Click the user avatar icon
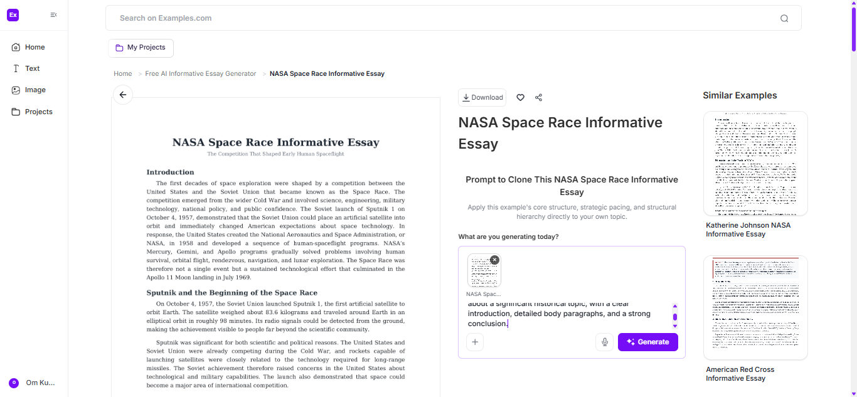Image resolution: width=857 pixels, height=397 pixels. 14,383
